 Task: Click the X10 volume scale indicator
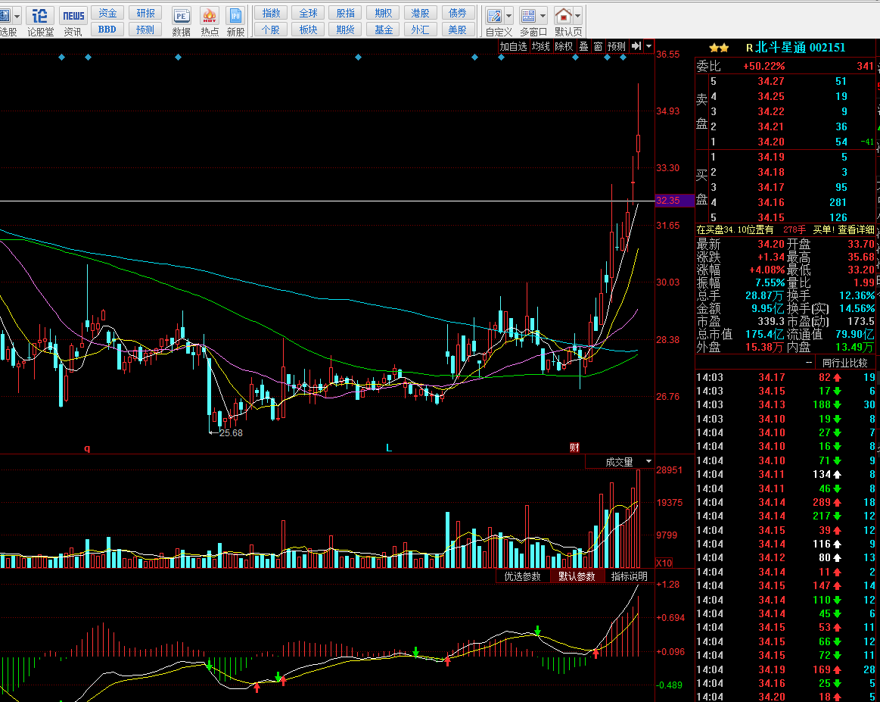pyautogui.click(x=664, y=563)
